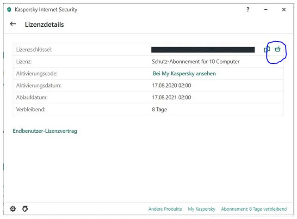Viewport: 297px width, 219px height.
Task: Open help with the question mark
Action: [248, 10]
